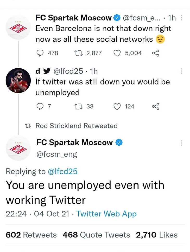Click reply icon on Barcelona tweet
This screenshot has height=252, width=190.
point(40,53)
